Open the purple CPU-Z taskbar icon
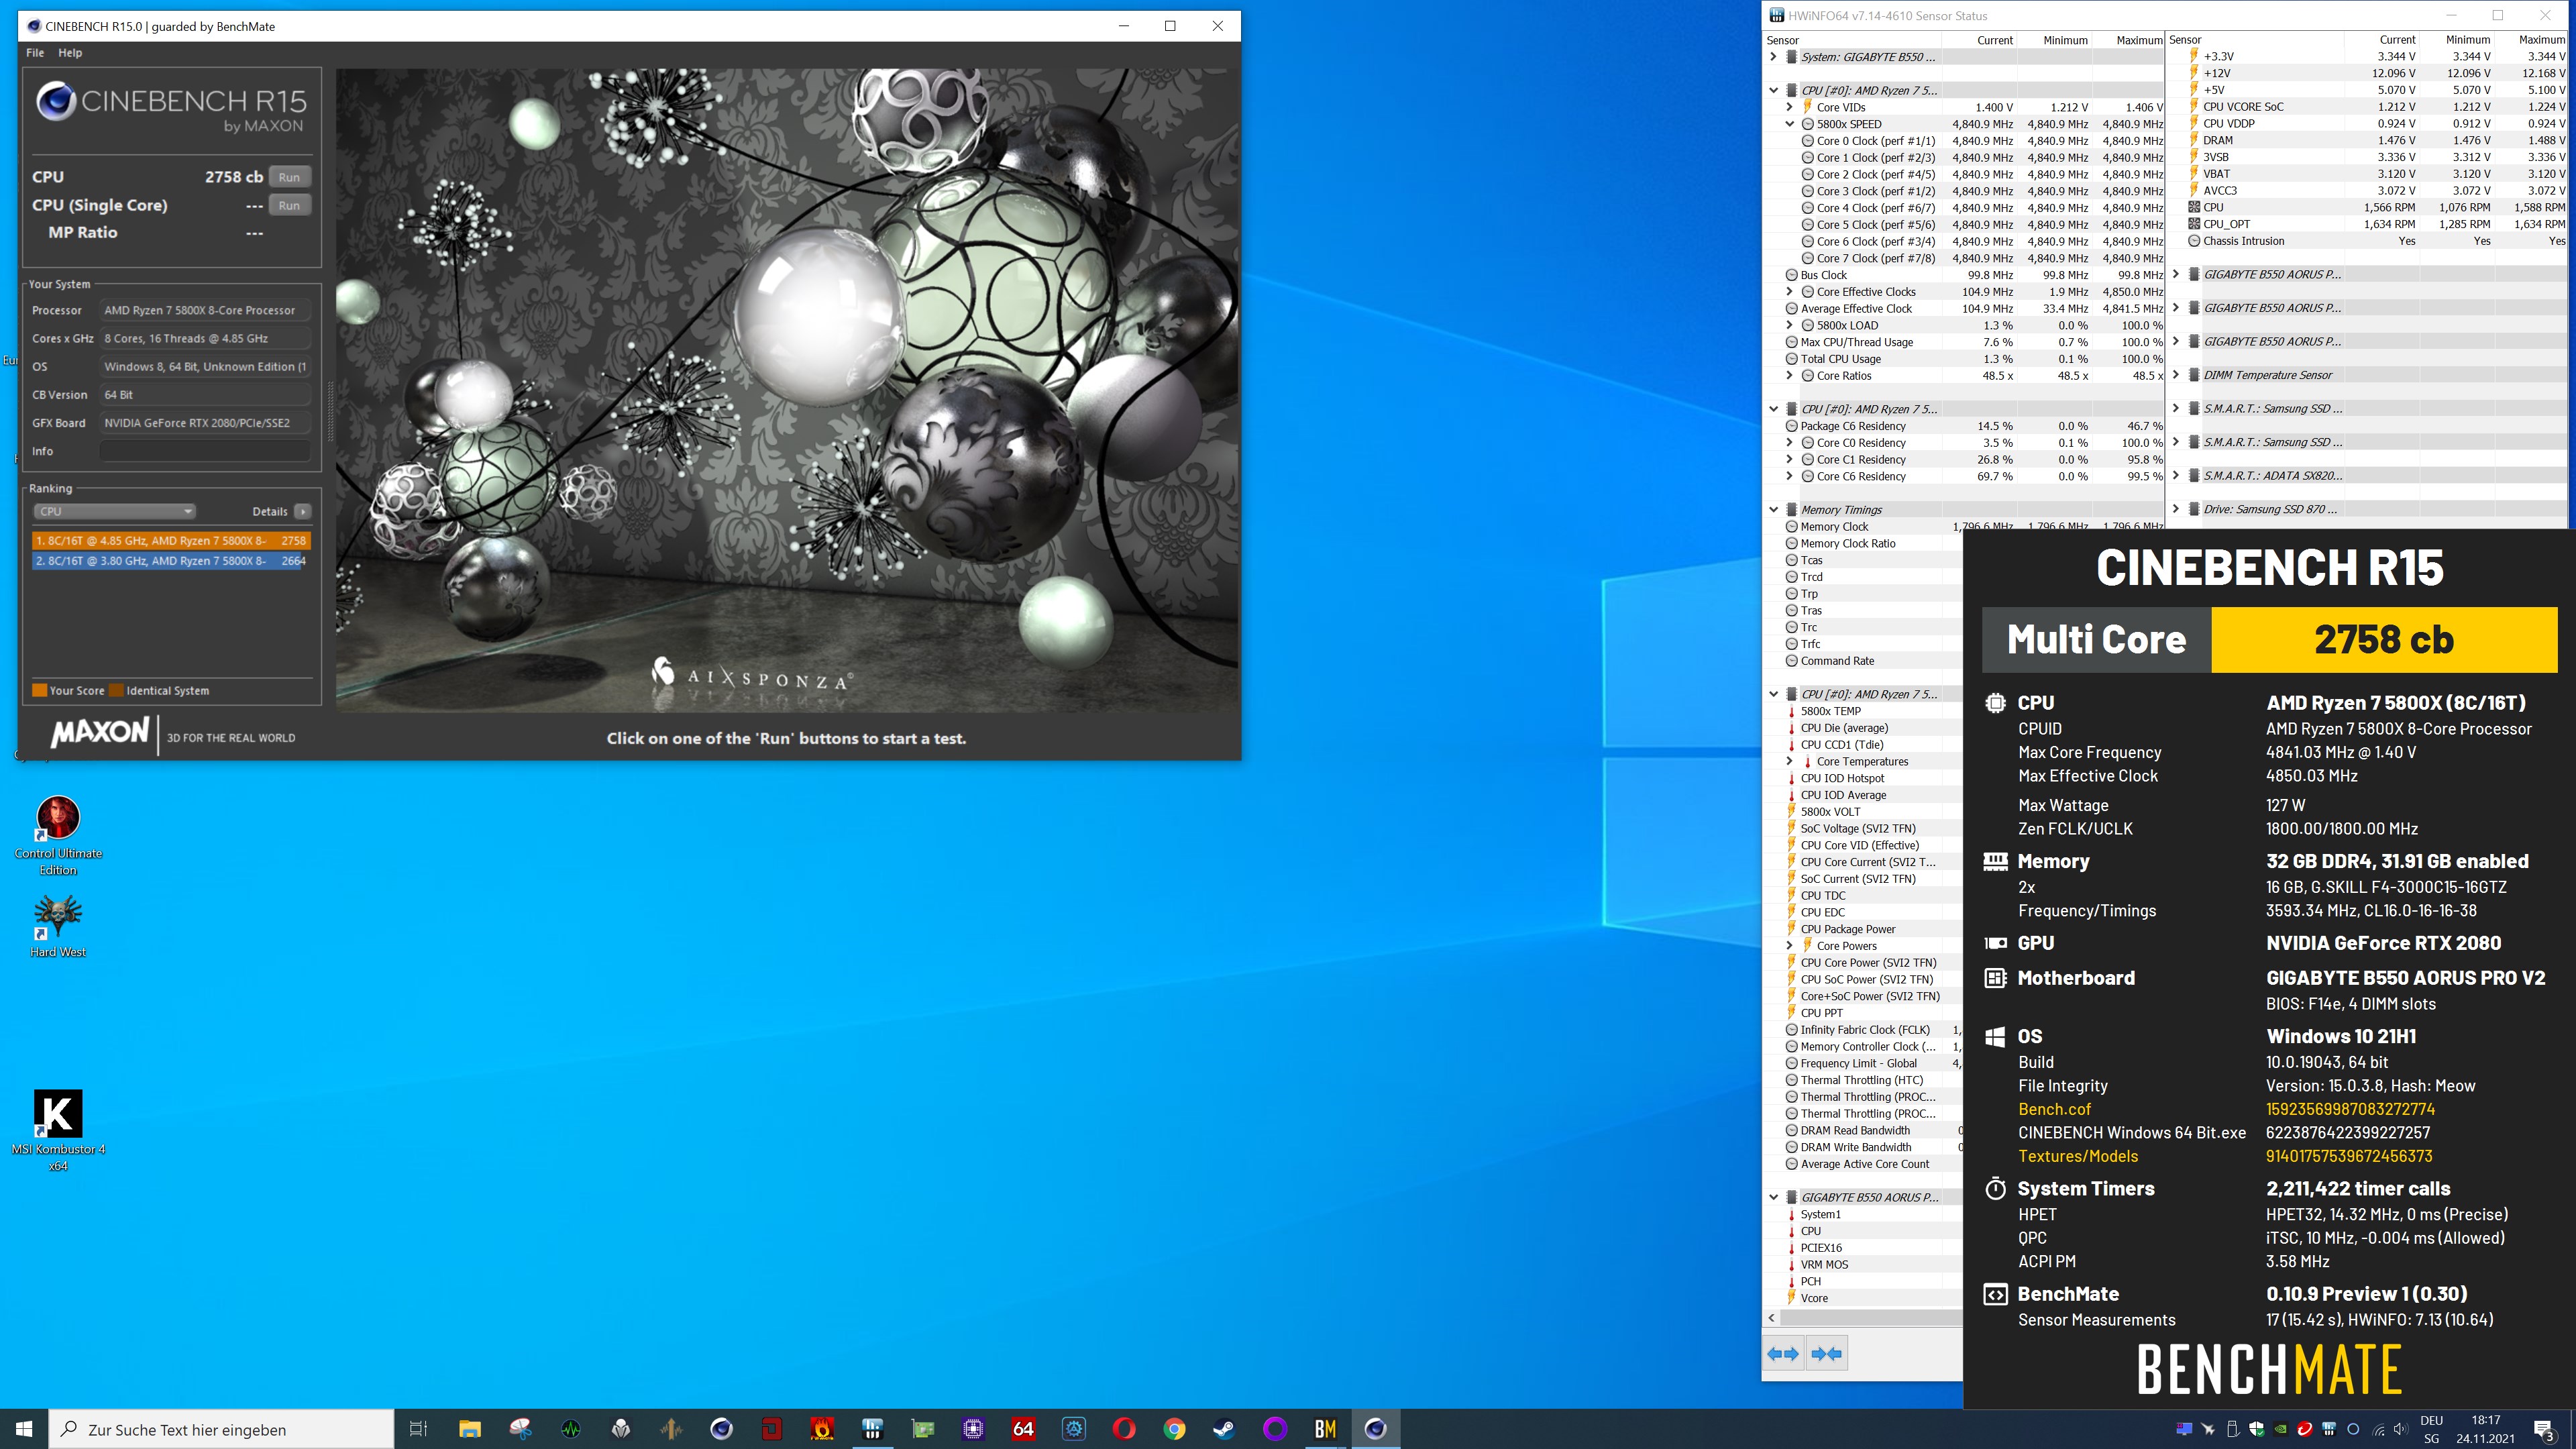 (973, 1429)
